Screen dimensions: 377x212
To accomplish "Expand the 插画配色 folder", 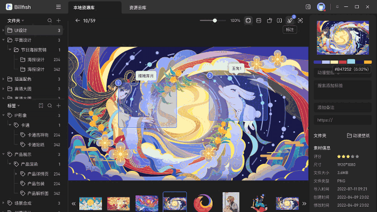I will pyautogui.click(x=3, y=79).
